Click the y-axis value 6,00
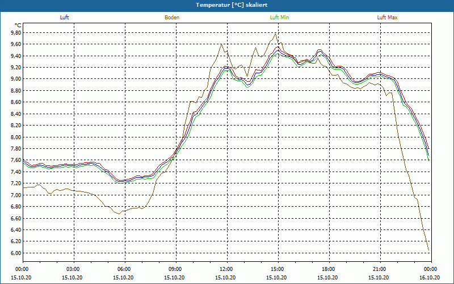The image size is (454, 284). 16,253
